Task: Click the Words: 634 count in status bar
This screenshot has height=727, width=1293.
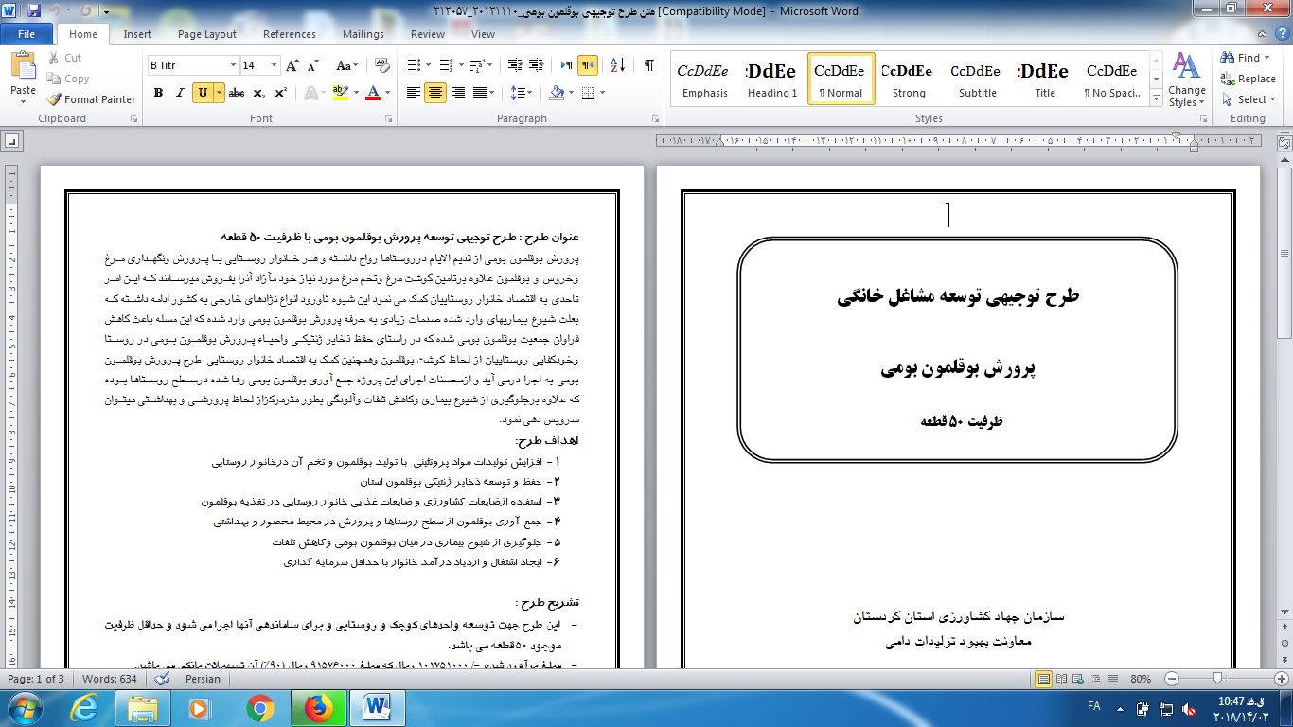Action: (x=110, y=679)
